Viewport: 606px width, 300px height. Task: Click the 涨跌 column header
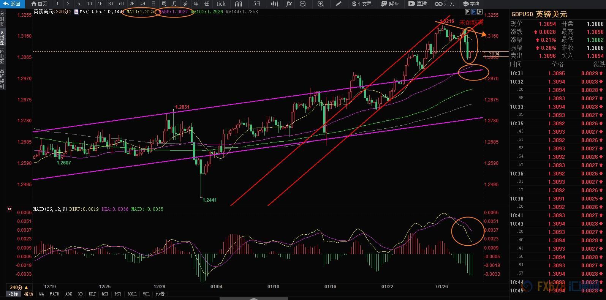[x=599, y=65]
